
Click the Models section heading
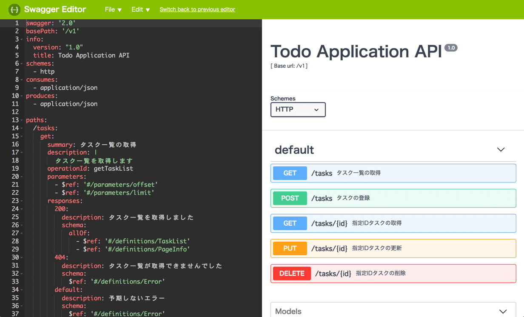(288, 311)
